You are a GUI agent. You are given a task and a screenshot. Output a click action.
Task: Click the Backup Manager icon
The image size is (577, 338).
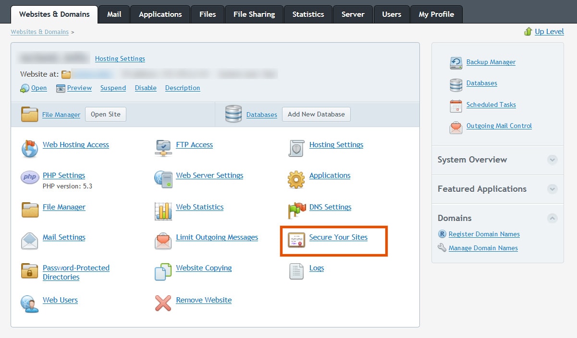click(455, 63)
